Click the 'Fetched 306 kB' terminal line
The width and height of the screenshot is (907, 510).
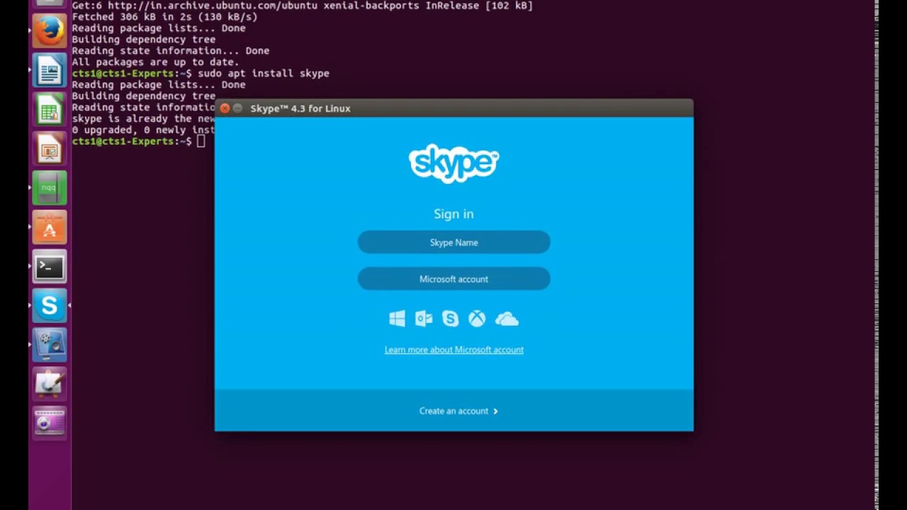(x=165, y=17)
